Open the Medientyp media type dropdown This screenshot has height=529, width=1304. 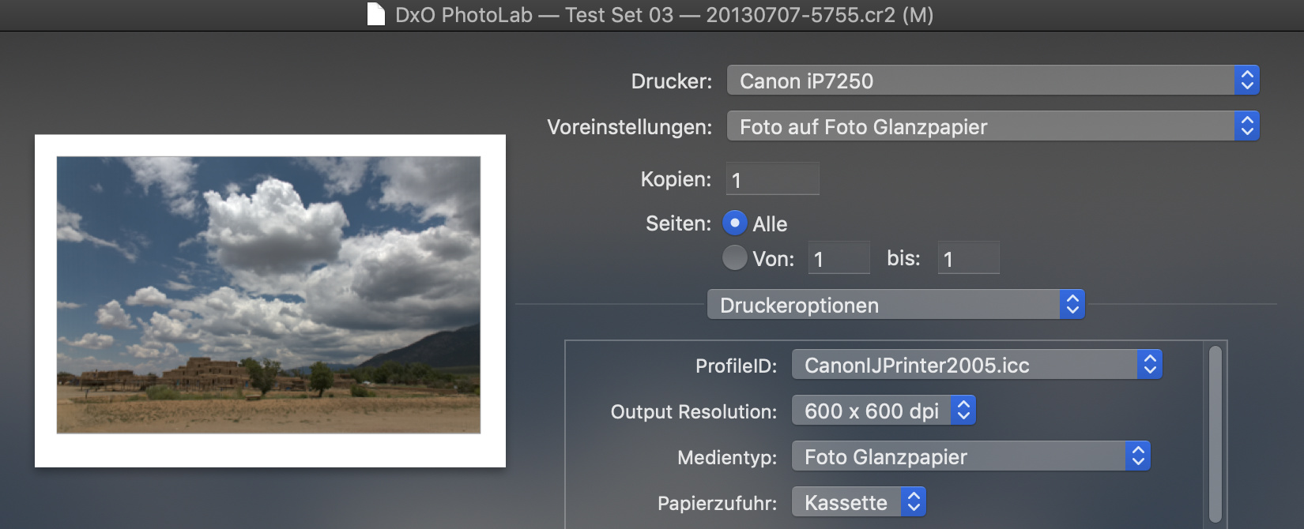click(959, 456)
